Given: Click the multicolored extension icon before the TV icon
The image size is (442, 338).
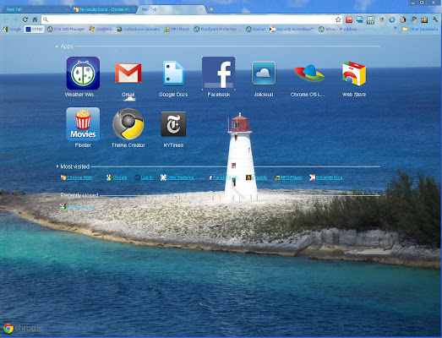Looking at the screenshot, I should click(x=414, y=19).
